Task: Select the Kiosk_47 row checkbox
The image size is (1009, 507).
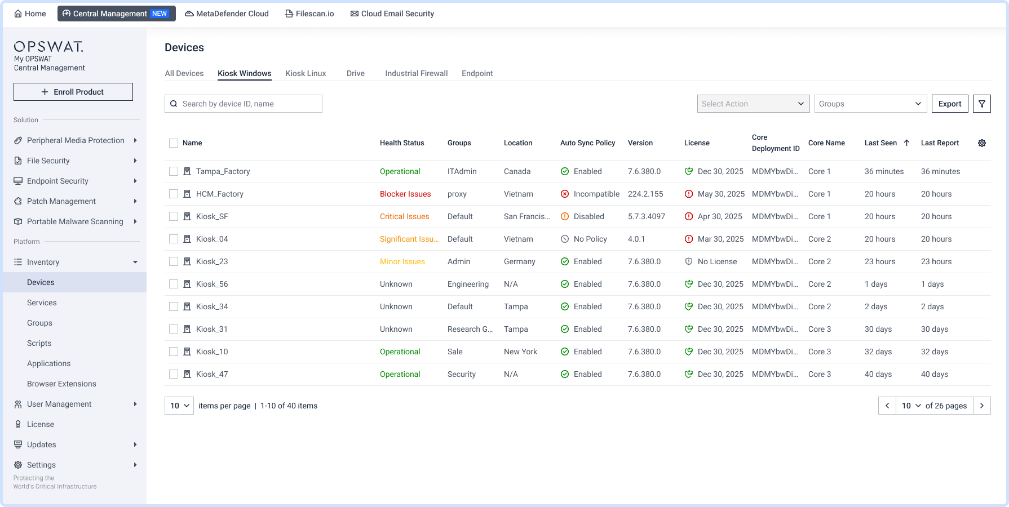Action: pos(174,374)
